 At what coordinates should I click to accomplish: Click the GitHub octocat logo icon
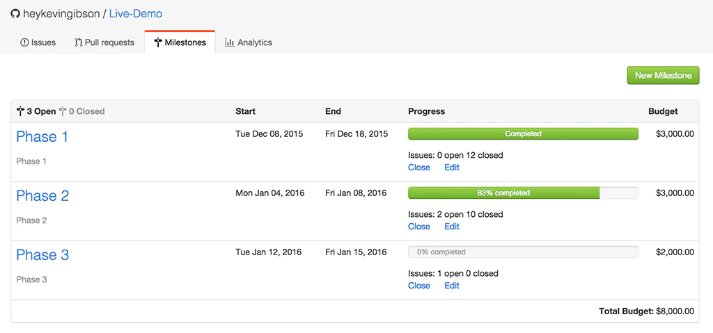15,14
